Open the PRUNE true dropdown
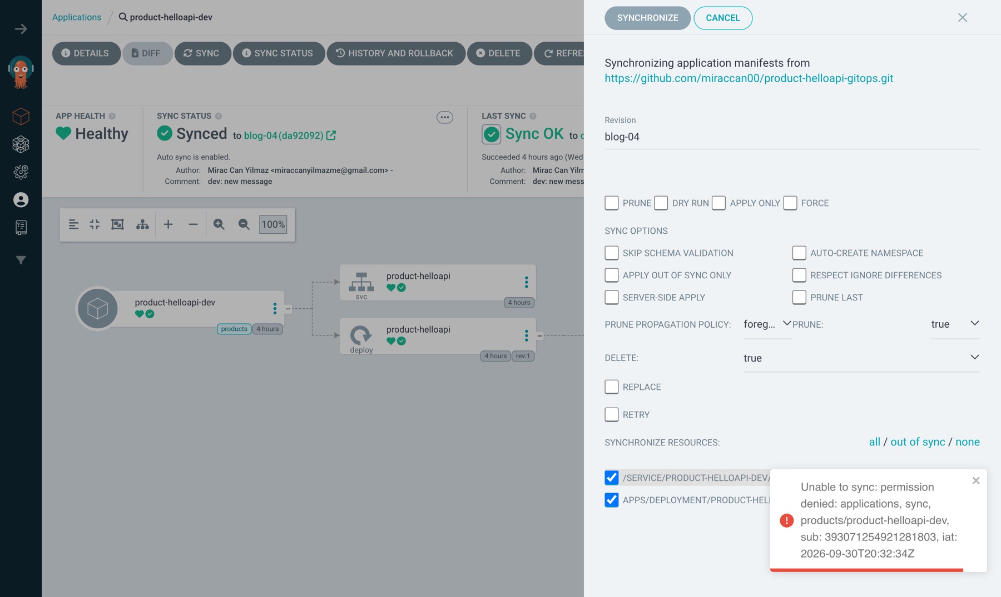This screenshot has width=1001, height=597. (x=955, y=324)
